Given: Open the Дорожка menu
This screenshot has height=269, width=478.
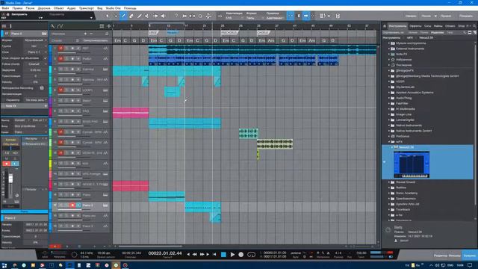Looking at the screenshot, I should 44,8.
